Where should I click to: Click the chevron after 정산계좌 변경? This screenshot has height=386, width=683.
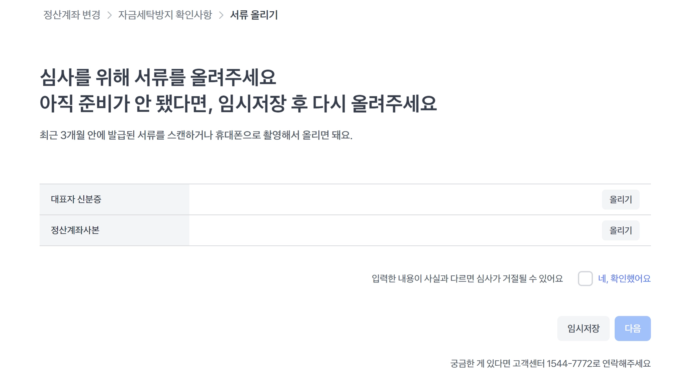(x=109, y=15)
